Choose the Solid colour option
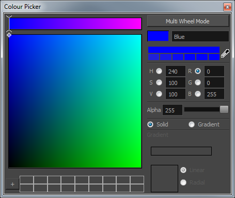This screenshot has height=198, width=235. pyautogui.click(x=150, y=124)
